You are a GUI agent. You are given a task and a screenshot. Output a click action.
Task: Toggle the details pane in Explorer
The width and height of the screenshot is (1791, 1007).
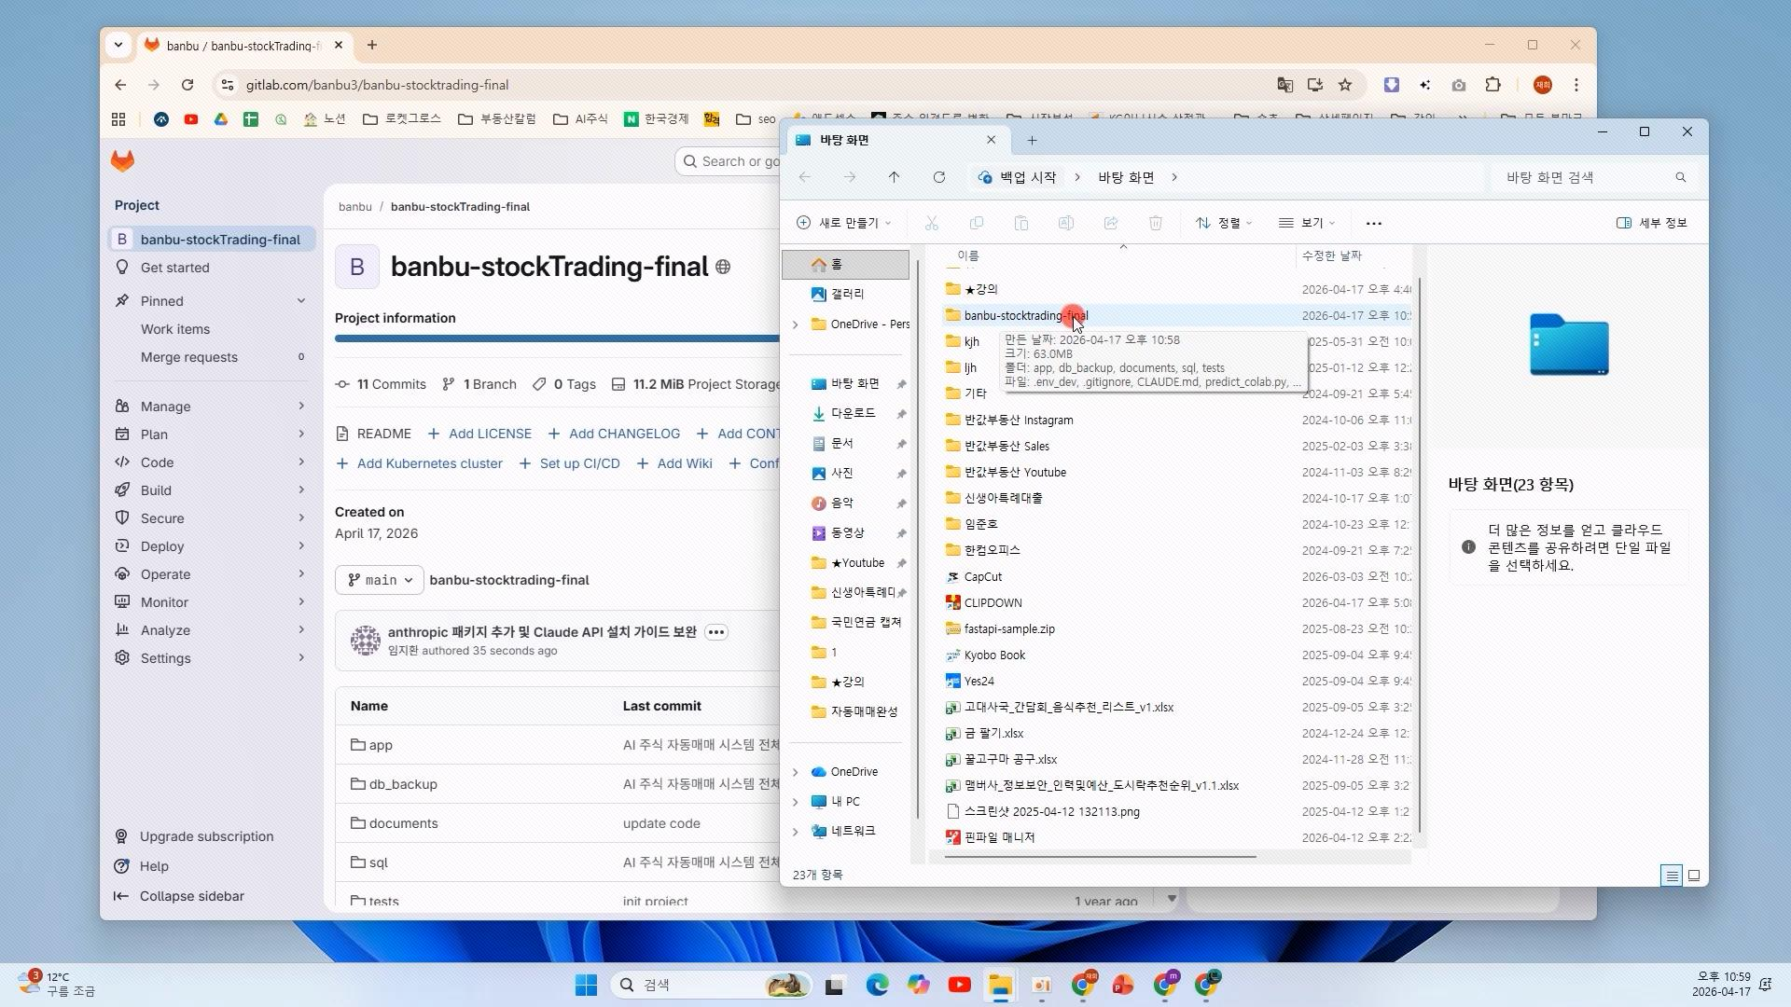coord(1652,223)
